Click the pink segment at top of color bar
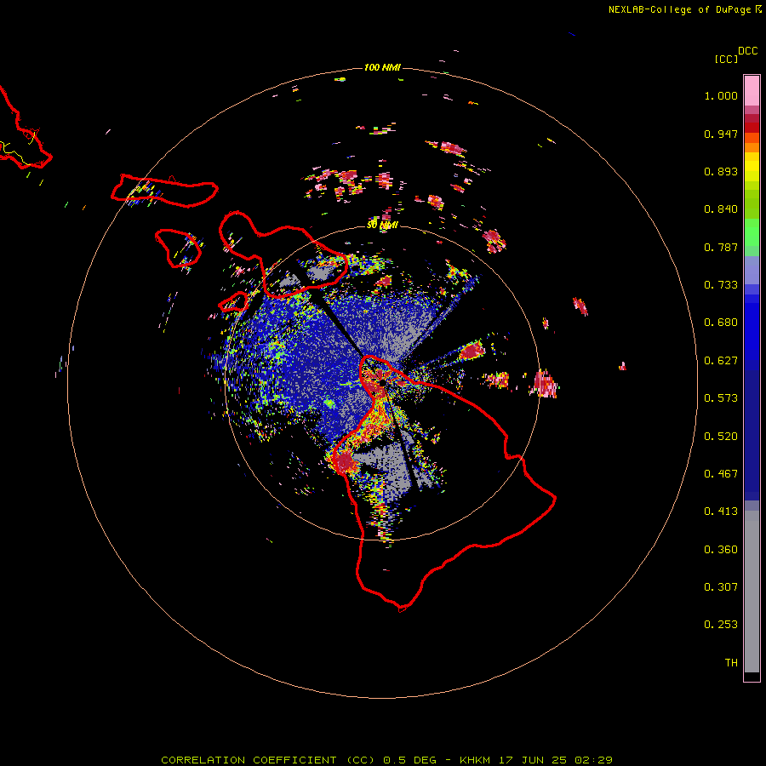This screenshot has width=766, height=766. pos(752,91)
